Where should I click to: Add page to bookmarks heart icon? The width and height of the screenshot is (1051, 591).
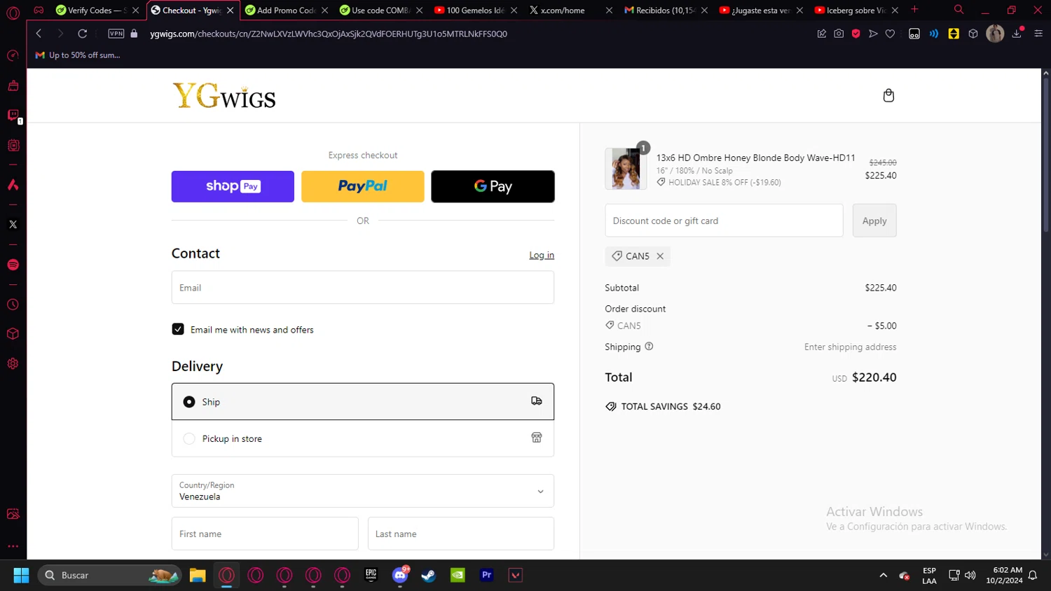click(x=890, y=34)
